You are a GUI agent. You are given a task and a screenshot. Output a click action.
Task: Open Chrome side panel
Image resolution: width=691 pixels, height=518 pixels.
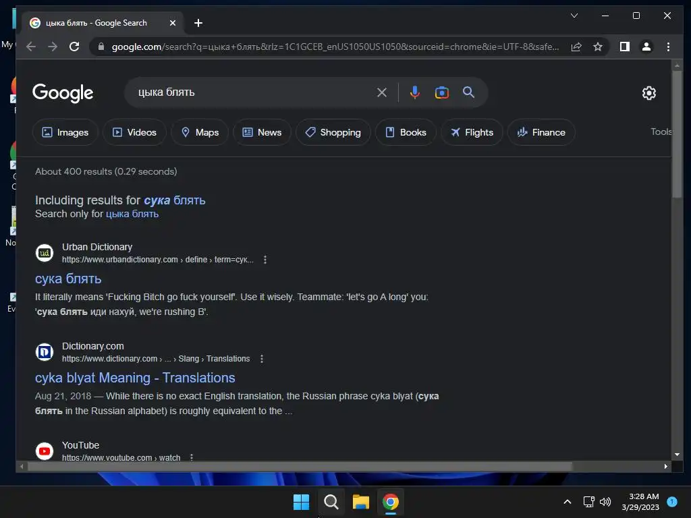[x=624, y=47]
